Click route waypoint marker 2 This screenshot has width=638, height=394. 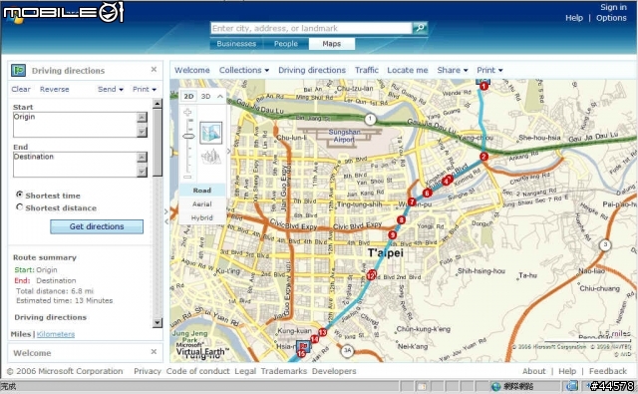483,157
